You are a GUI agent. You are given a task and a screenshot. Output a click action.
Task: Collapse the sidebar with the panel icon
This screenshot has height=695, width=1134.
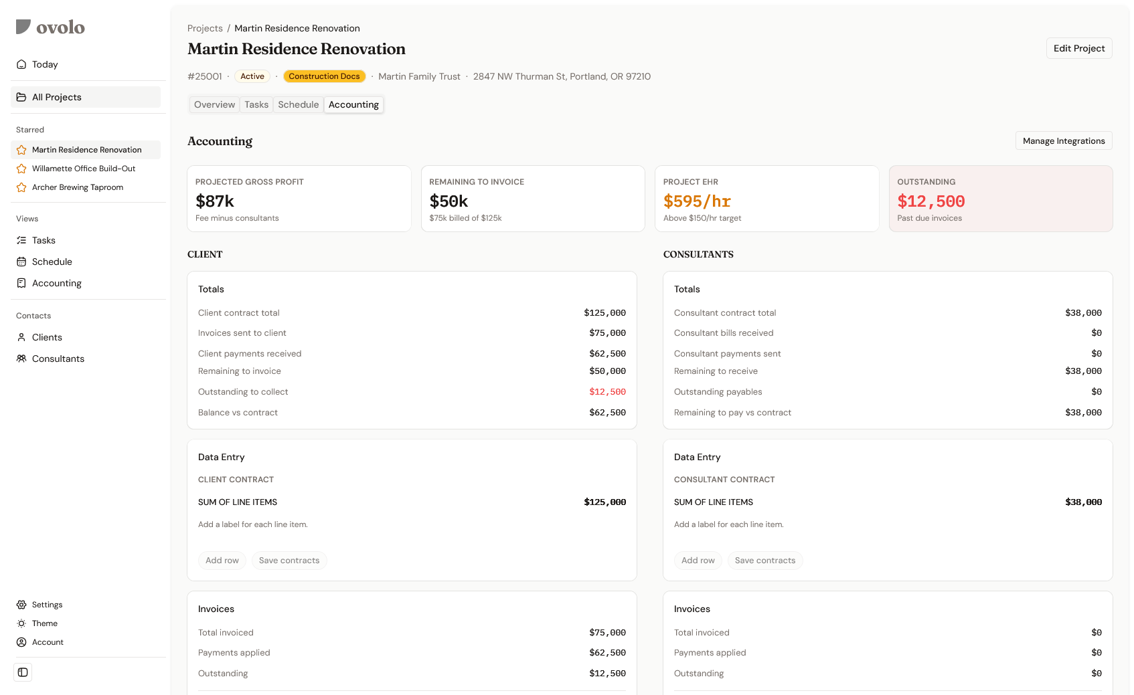pos(23,672)
